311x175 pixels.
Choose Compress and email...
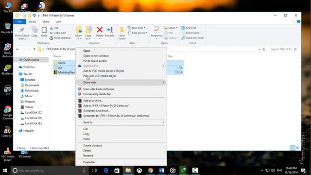pyautogui.click(x=96, y=111)
